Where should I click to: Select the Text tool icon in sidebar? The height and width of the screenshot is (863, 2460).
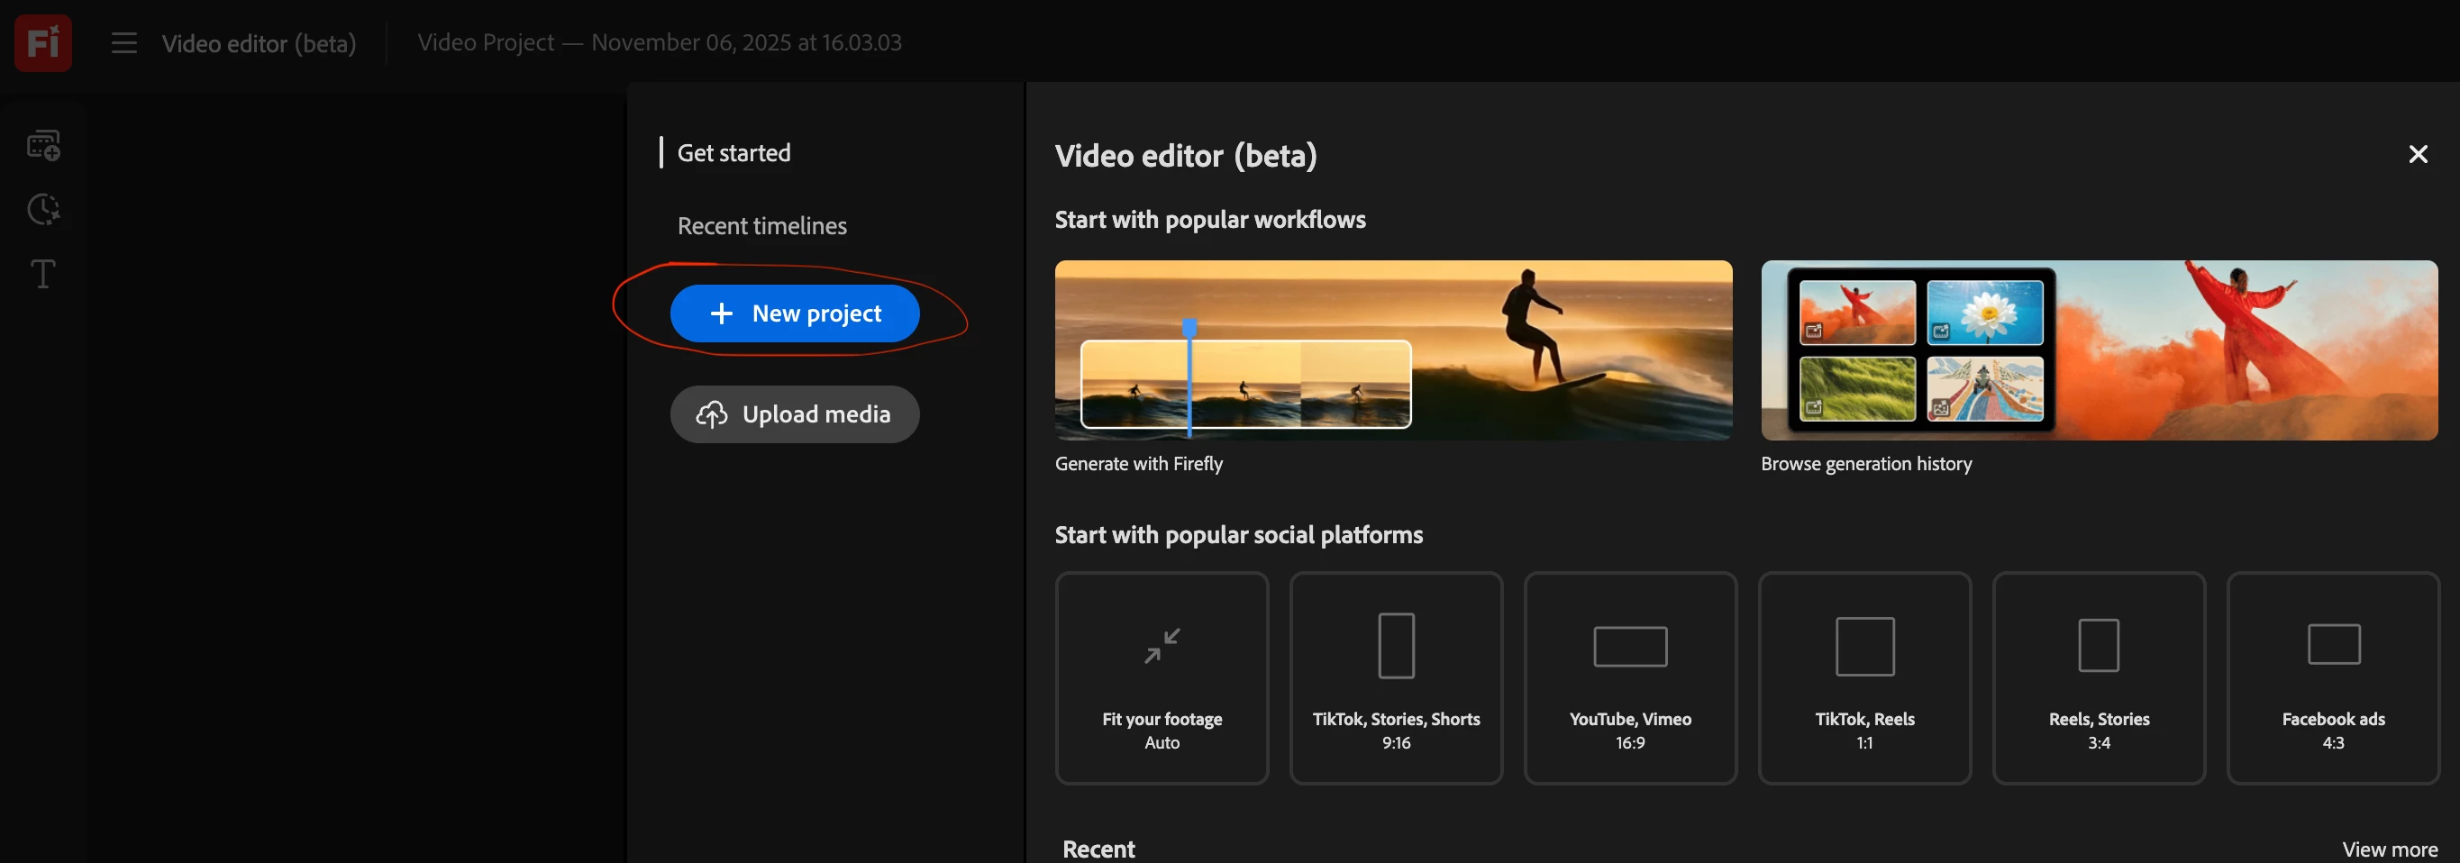coord(44,274)
